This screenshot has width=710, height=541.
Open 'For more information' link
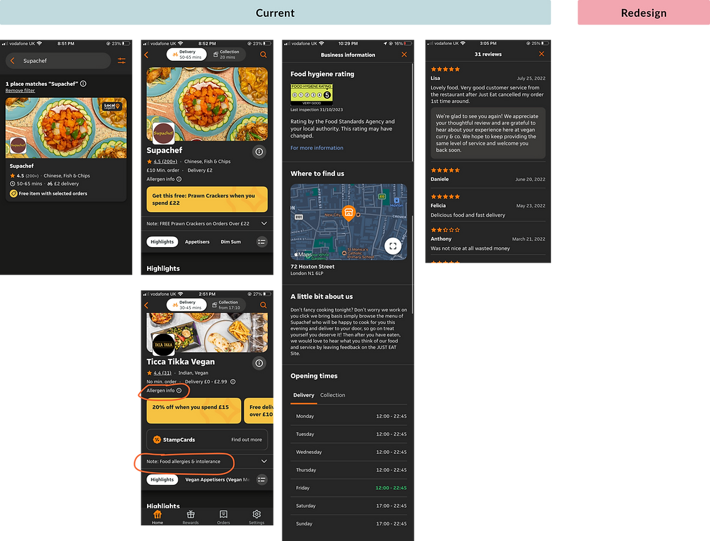point(317,148)
